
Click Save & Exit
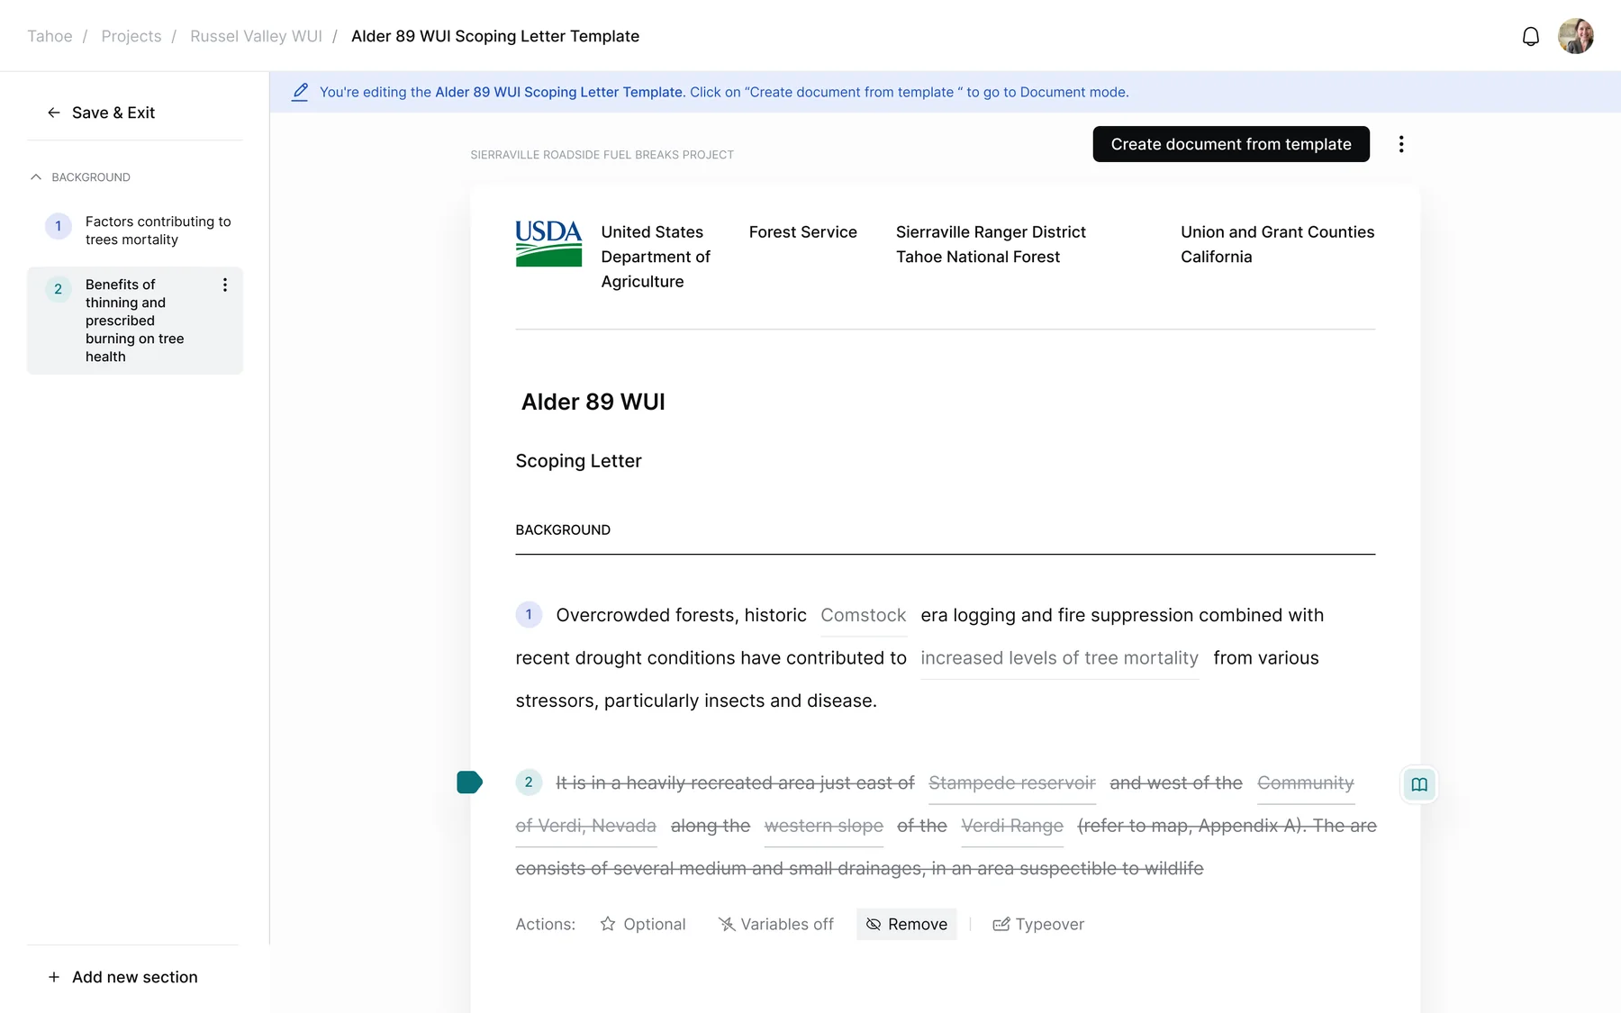(101, 113)
